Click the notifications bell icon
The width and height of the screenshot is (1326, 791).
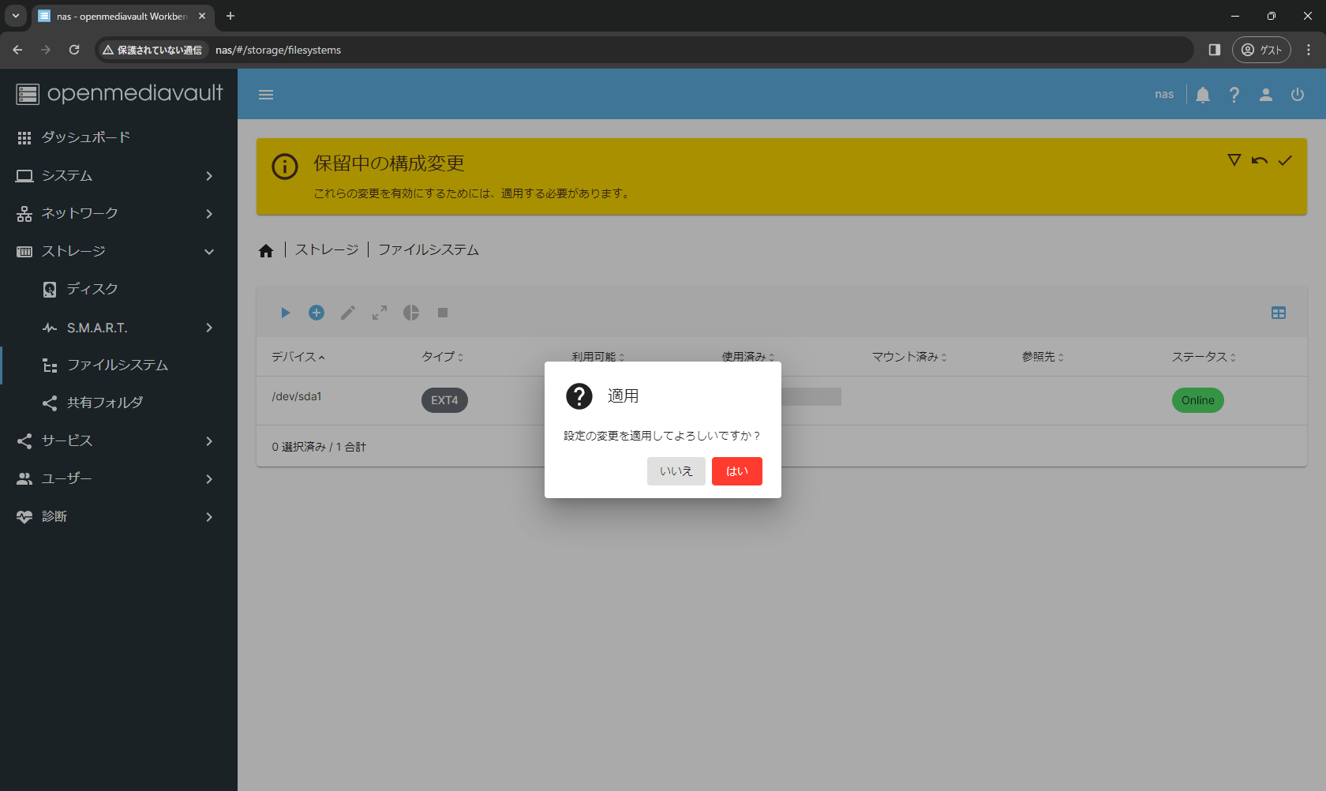[1202, 95]
